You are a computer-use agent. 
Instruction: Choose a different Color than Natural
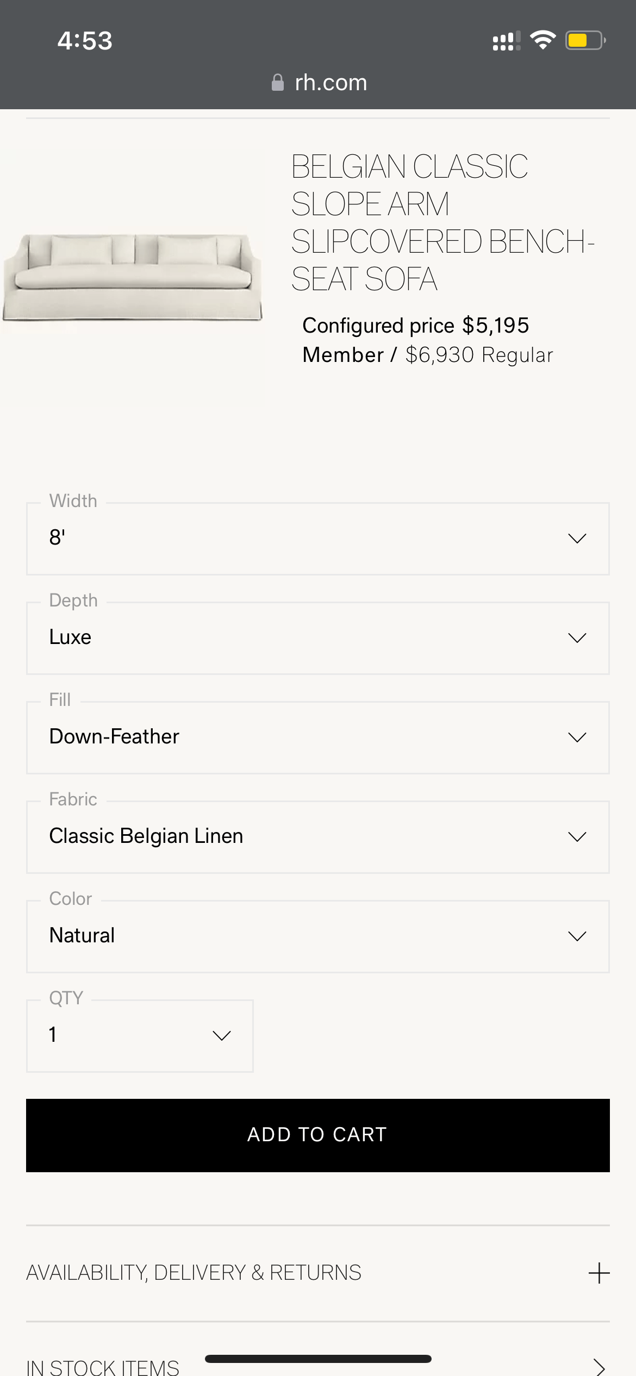[317, 936]
